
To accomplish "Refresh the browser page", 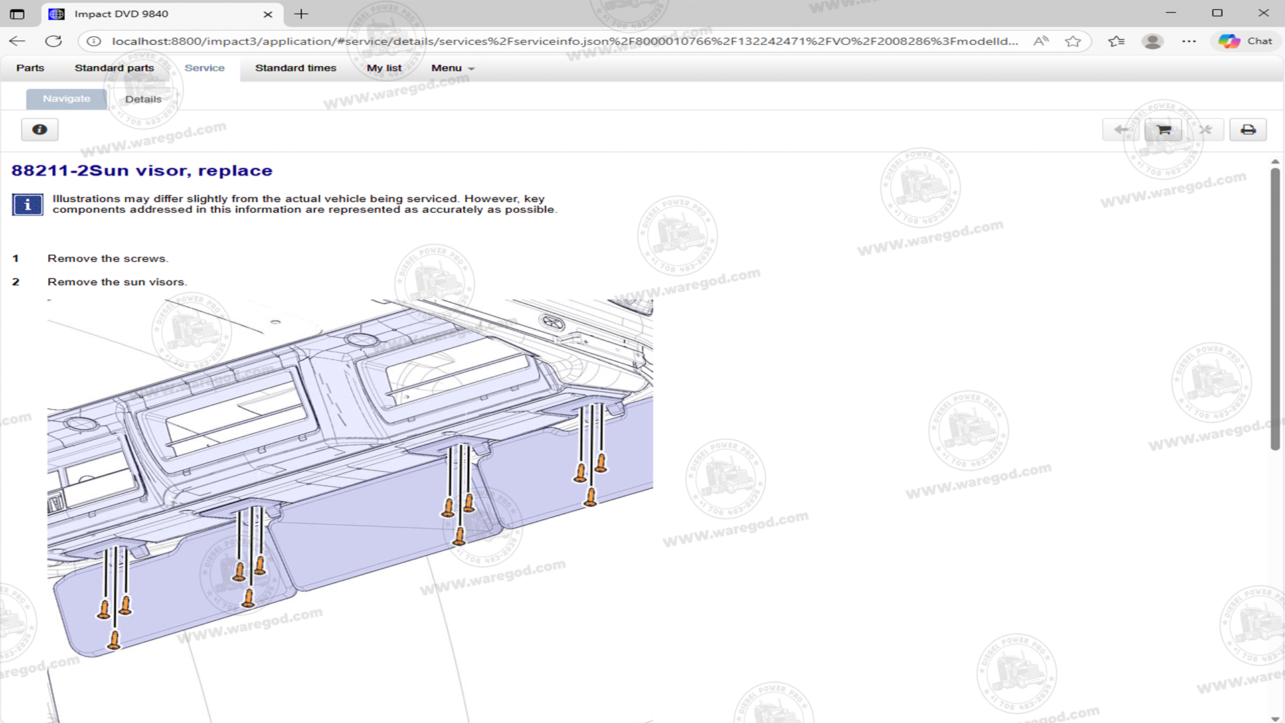I will coord(54,41).
